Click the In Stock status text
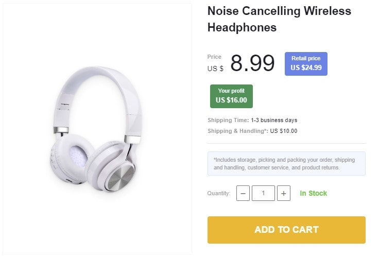Viewport: 379px width, 256px height. (x=314, y=193)
